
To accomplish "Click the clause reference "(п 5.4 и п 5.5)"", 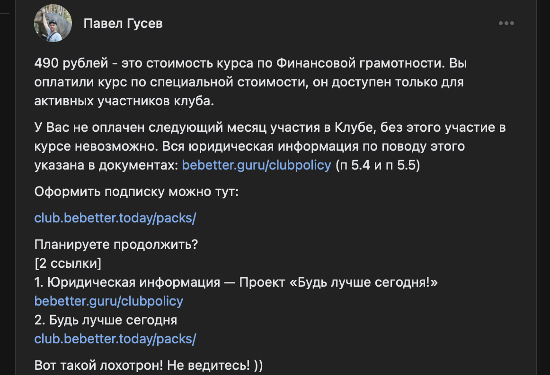I will [x=378, y=166].
